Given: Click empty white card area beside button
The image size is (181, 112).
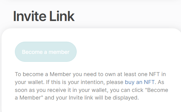Looking at the screenshot, I should tap(127, 52).
